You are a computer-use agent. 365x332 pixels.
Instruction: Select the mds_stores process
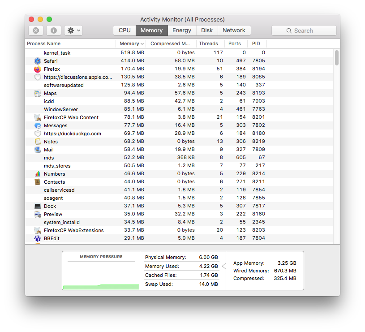tap(179, 166)
